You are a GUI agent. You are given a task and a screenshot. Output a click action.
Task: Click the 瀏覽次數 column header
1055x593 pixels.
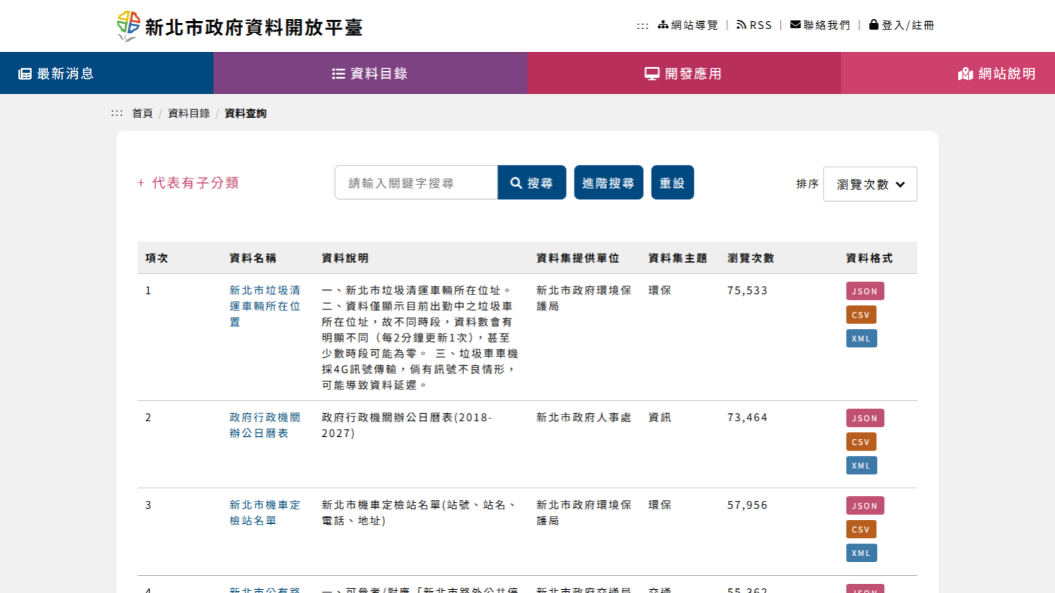(750, 258)
